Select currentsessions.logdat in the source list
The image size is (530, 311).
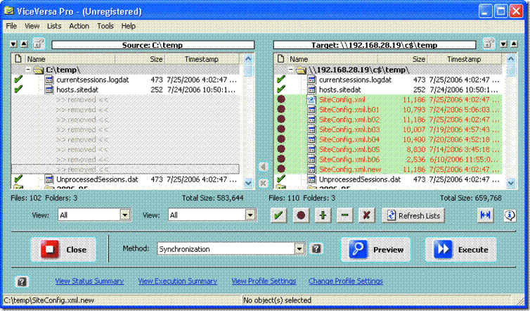click(93, 80)
